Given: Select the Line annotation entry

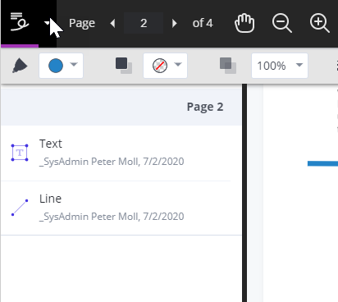Looking at the screenshot, I should point(121,208).
